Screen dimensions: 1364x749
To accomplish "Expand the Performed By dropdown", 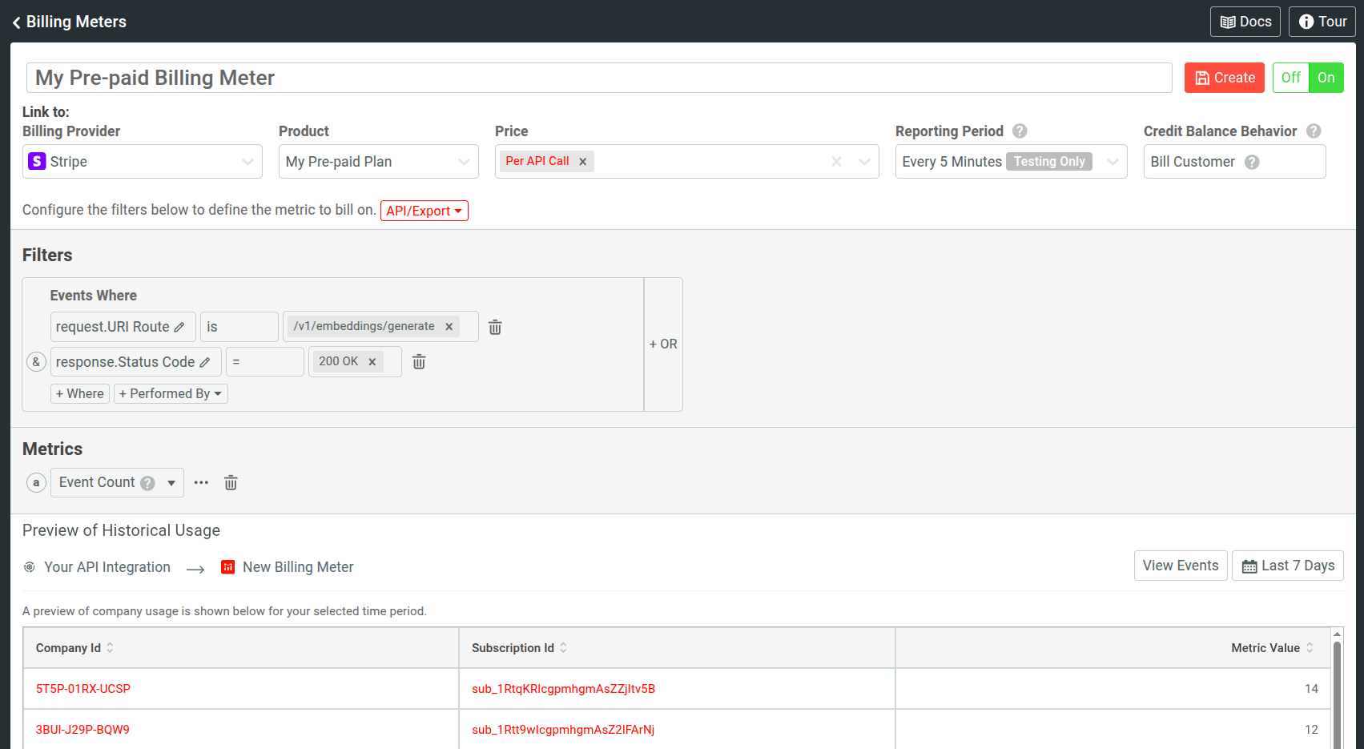I will point(170,393).
